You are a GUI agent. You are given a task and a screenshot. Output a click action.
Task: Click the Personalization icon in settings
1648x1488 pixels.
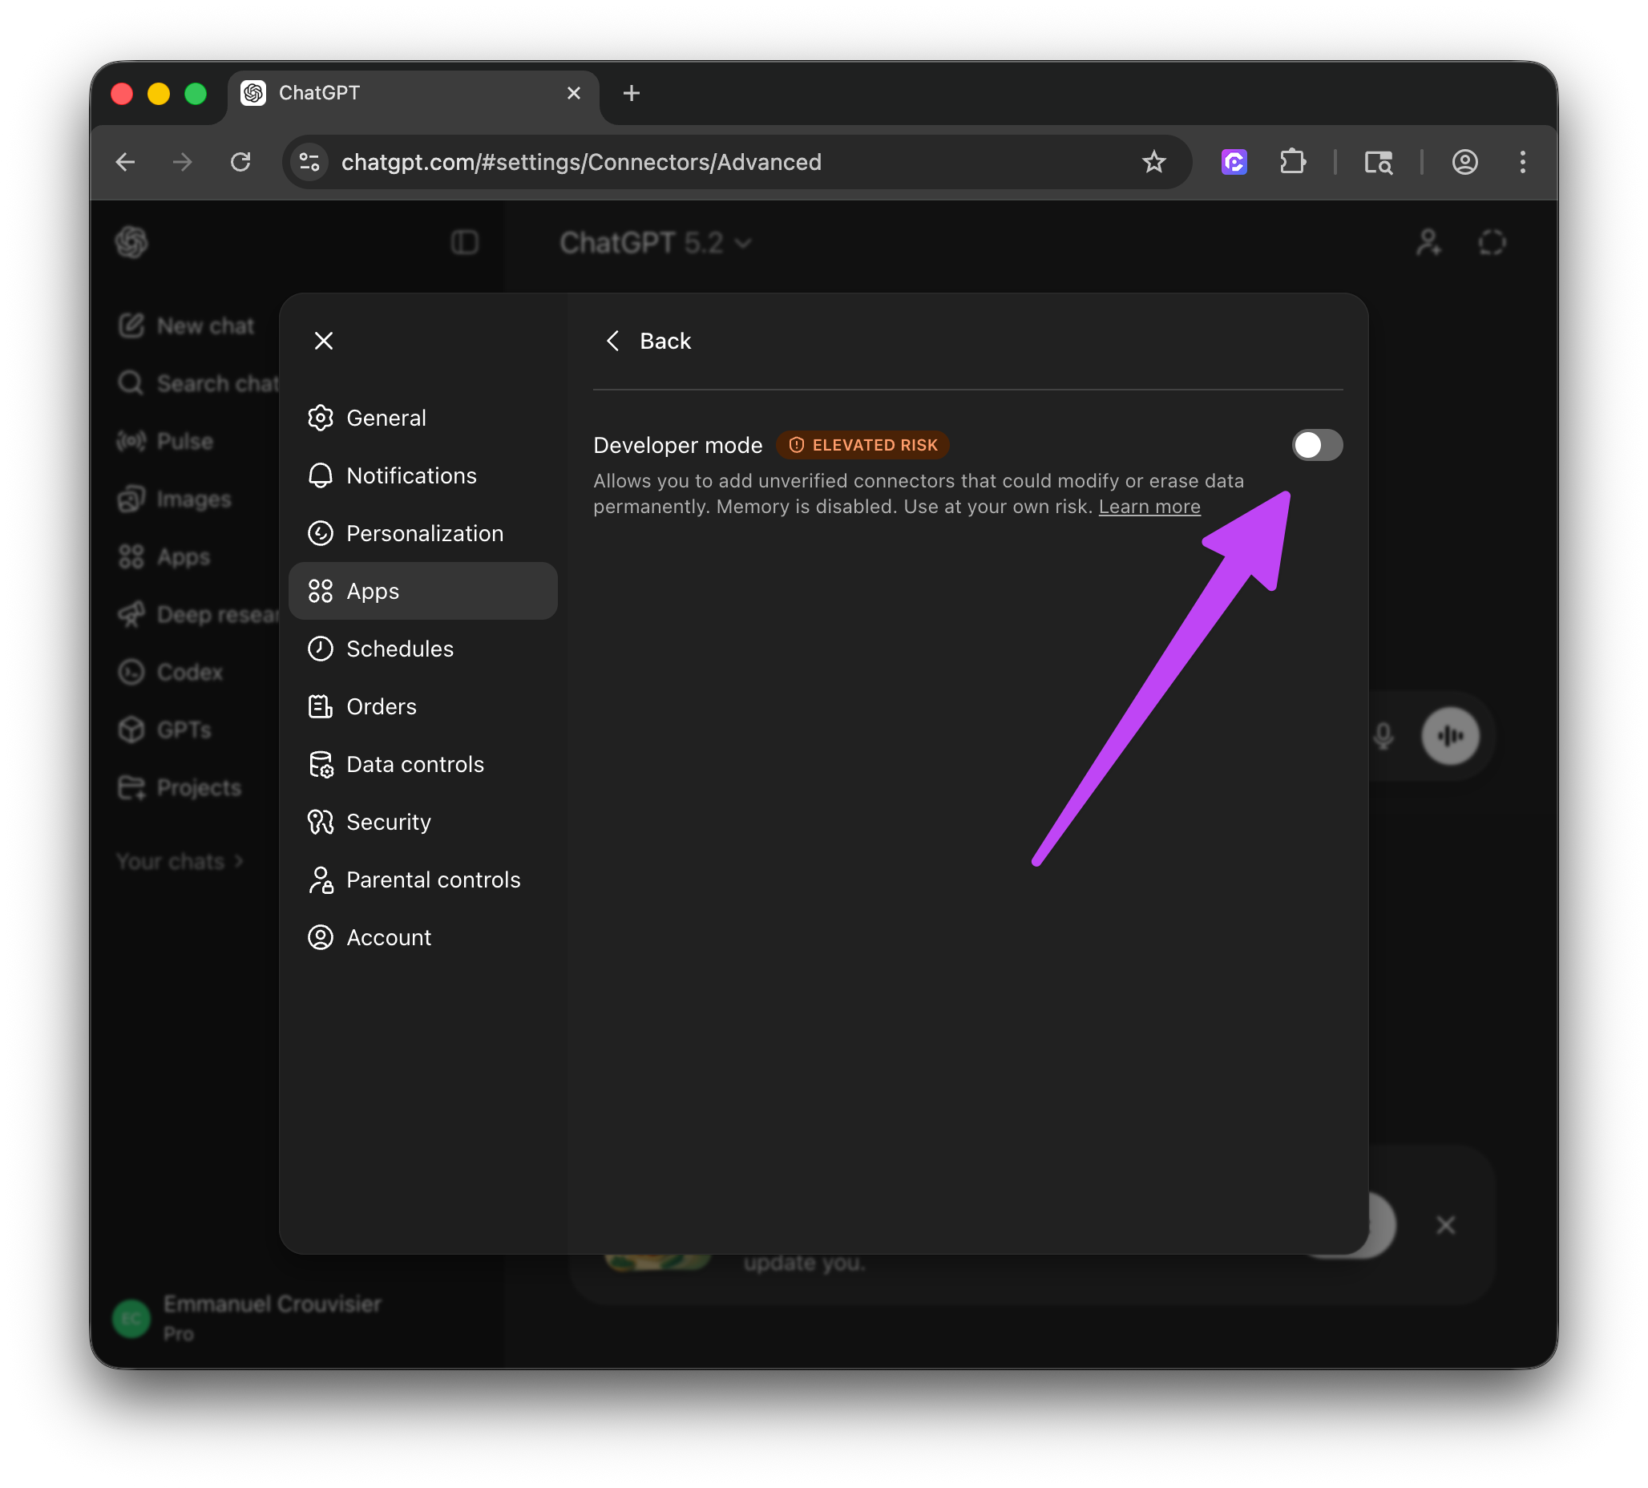321,533
